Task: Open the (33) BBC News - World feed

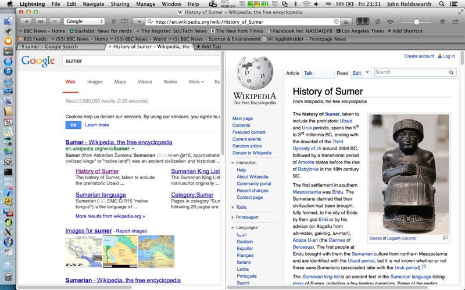Action: click(138, 39)
